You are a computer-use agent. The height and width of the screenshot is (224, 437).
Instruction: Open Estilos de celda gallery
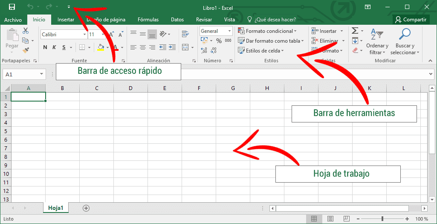click(x=261, y=51)
